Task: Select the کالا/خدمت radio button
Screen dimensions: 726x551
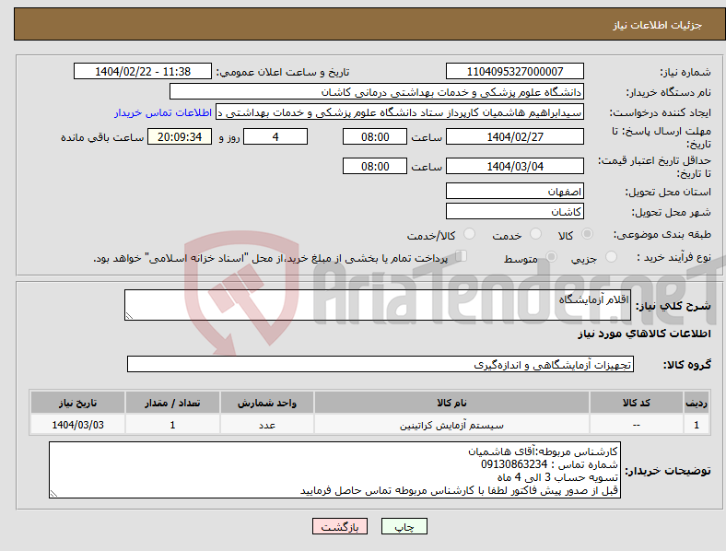Action: click(x=469, y=234)
